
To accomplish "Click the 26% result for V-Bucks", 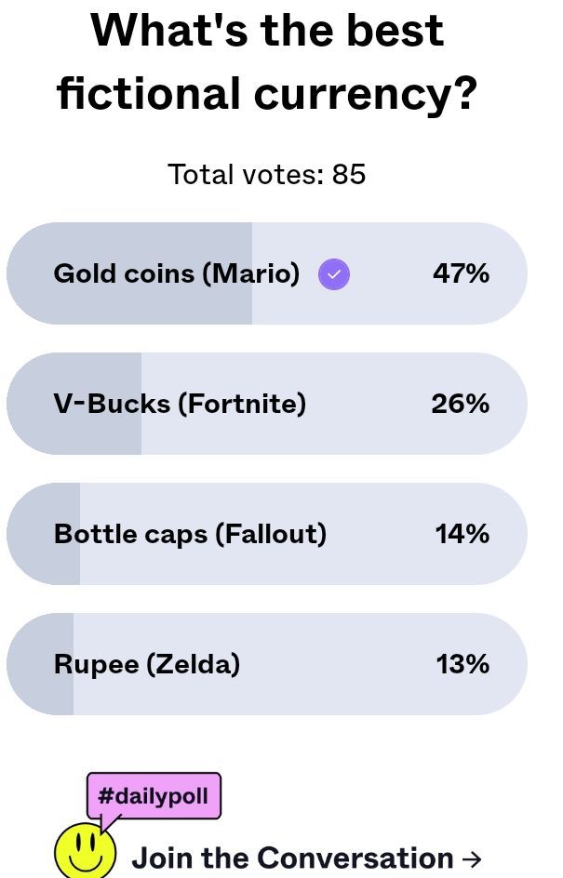I will coord(460,404).
